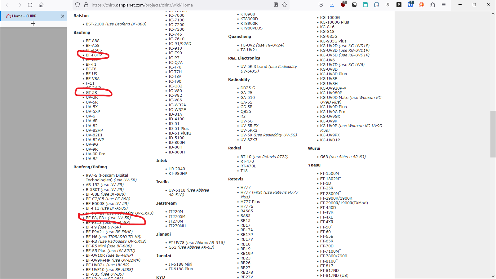
Task: Open the downloads panel
Action: (x=332, y=5)
